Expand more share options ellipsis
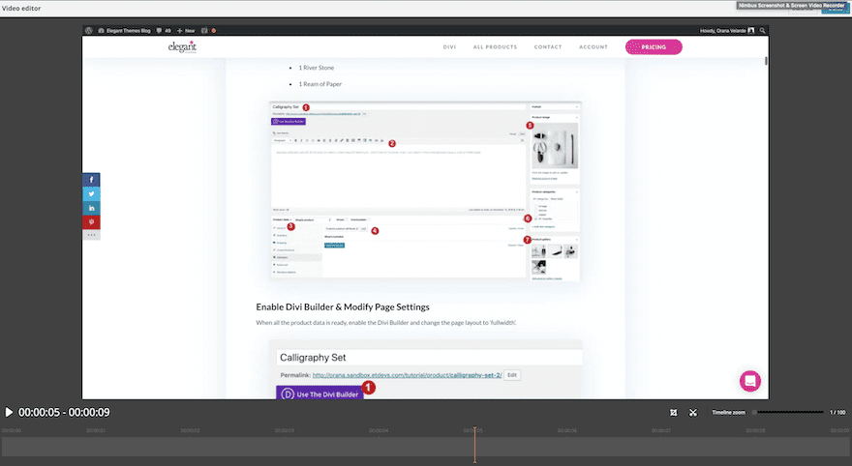 [x=91, y=235]
